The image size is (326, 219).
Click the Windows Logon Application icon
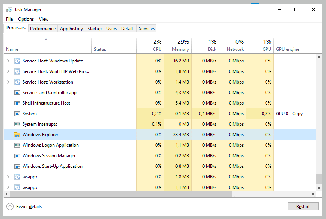tap(17, 145)
